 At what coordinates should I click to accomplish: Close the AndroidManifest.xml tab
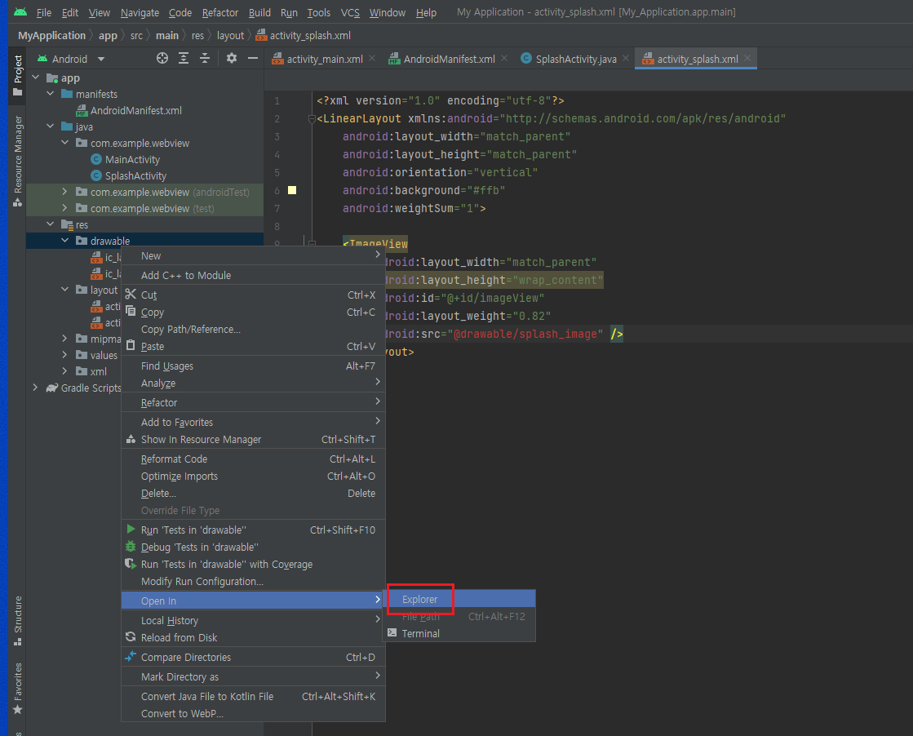coord(504,58)
